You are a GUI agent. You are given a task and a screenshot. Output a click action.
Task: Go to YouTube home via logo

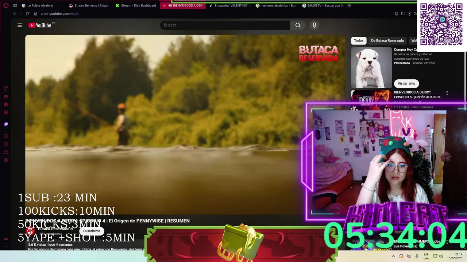[x=40, y=25]
